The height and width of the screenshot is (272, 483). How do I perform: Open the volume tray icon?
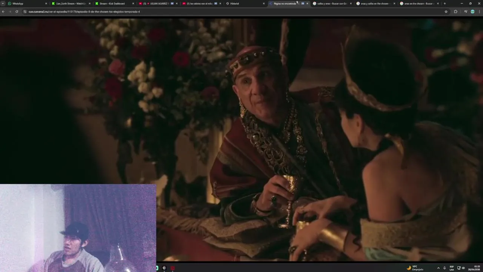463,268
